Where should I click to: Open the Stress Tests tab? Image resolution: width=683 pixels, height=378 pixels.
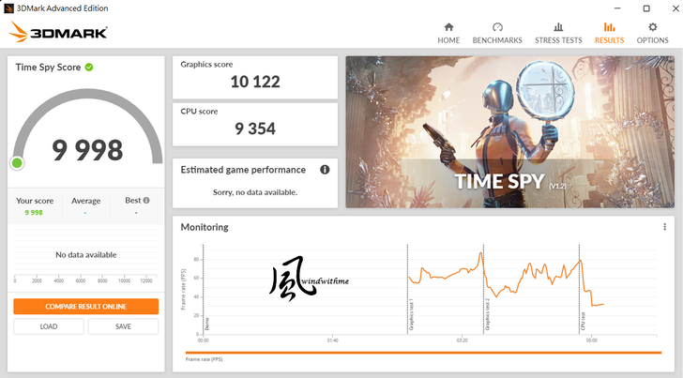[x=558, y=34]
